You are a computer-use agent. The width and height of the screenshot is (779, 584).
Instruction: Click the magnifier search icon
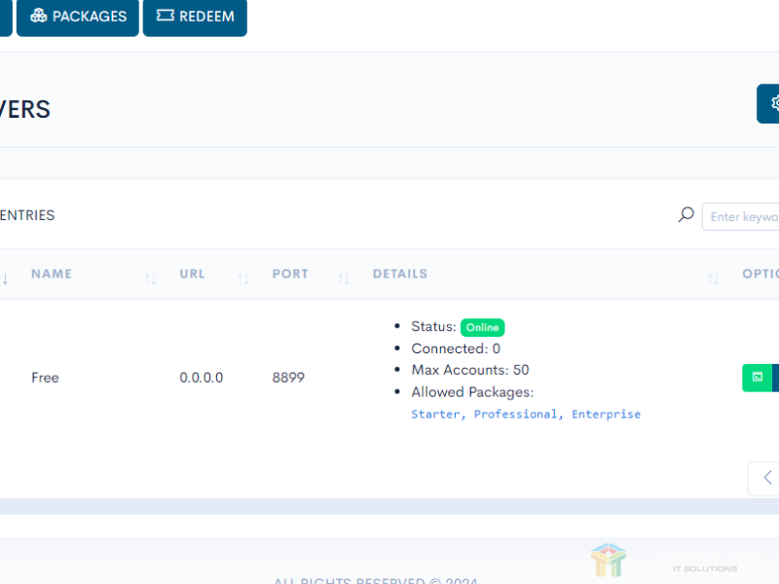coord(686,215)
